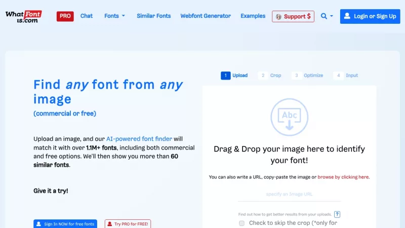Click the magnifier search icon
Screen dimensions: 405x228
coord(323,16)
